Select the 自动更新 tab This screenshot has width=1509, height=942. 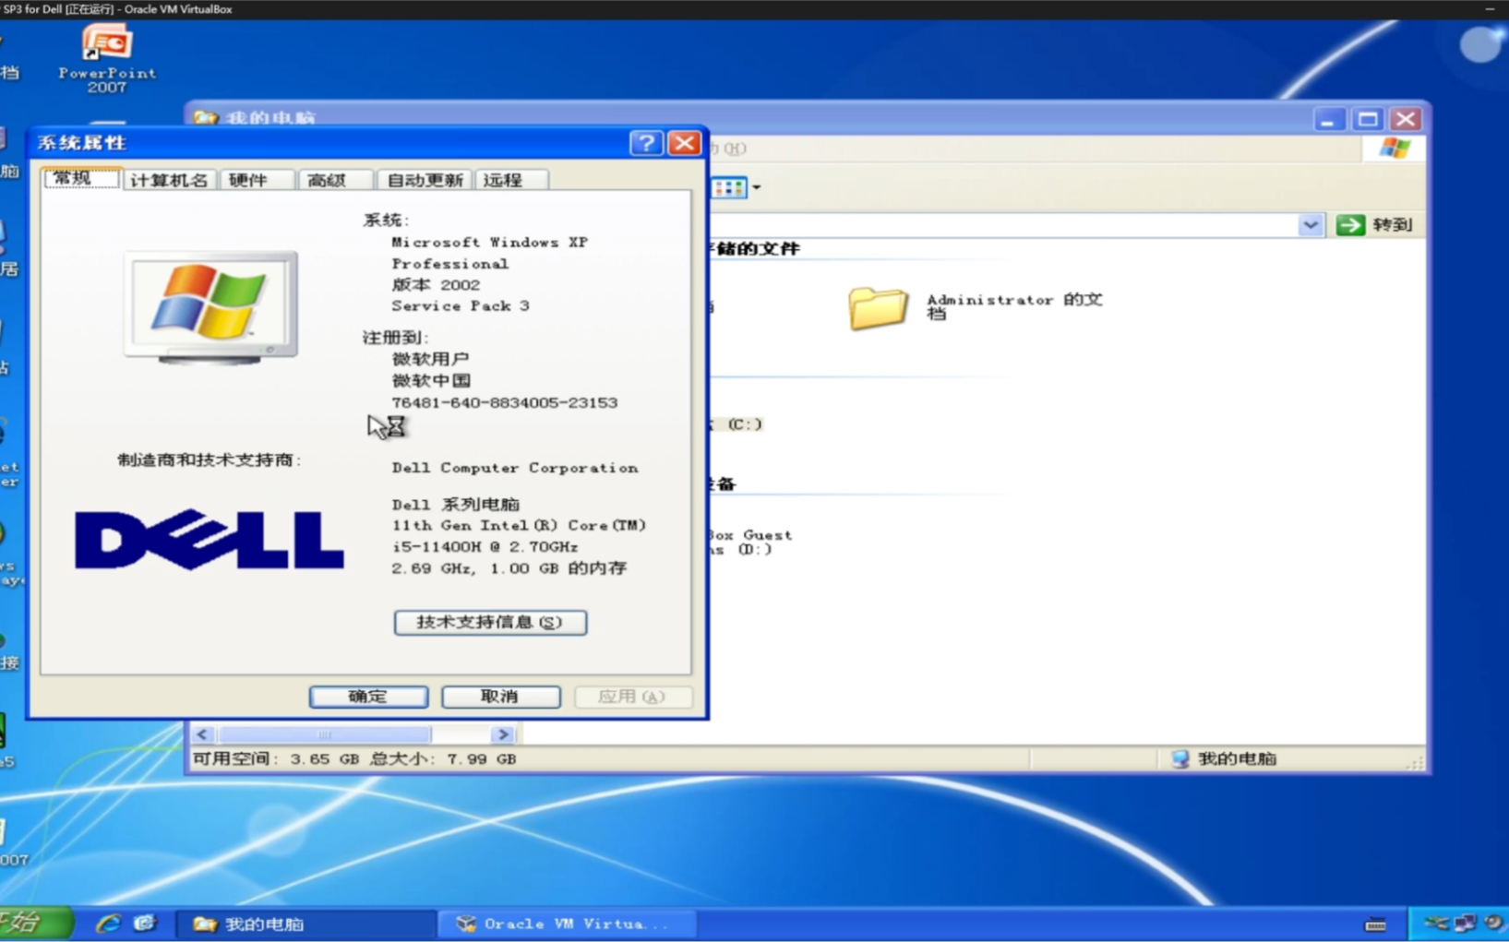(425, 180)
